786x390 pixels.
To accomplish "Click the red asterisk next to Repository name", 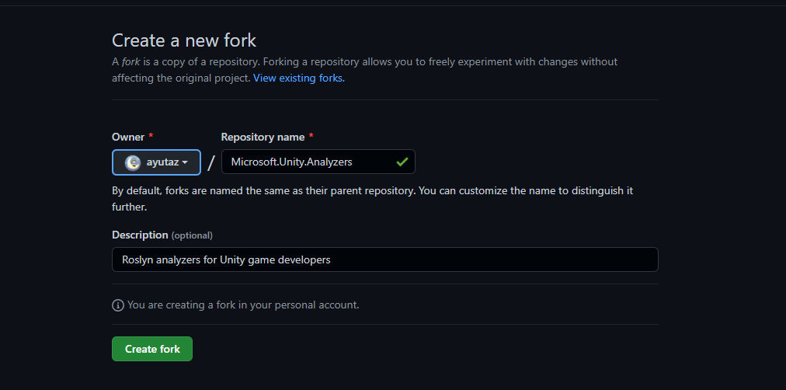I will click(x=311, y=137).
